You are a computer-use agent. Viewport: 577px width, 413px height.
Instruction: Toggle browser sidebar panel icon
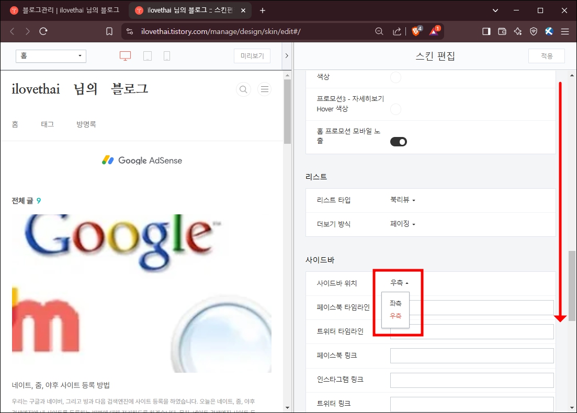[487, 31]
